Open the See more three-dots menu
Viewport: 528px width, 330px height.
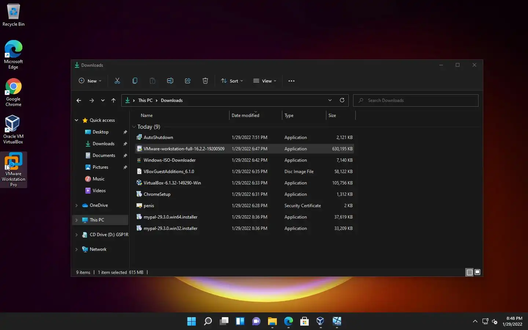(x=291, y=81)
